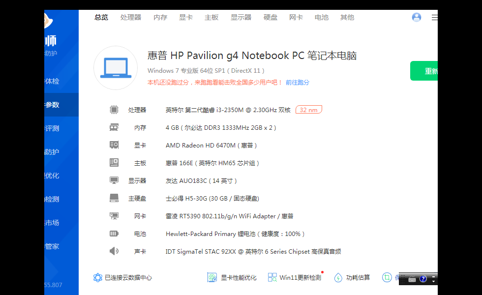Image resolution: width=482 pixels, height=295 pixels.
Task: Click the on-screen keyboard icon in floating bar
Action: click(x=412, y=279)
